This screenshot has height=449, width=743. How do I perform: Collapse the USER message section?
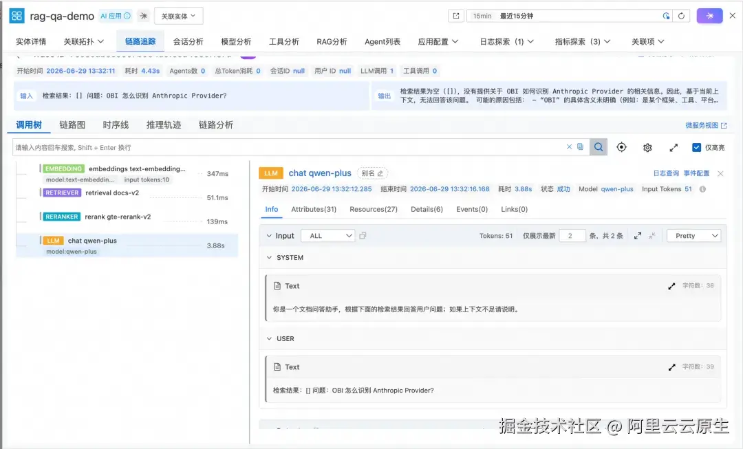[x=269, y=339]
